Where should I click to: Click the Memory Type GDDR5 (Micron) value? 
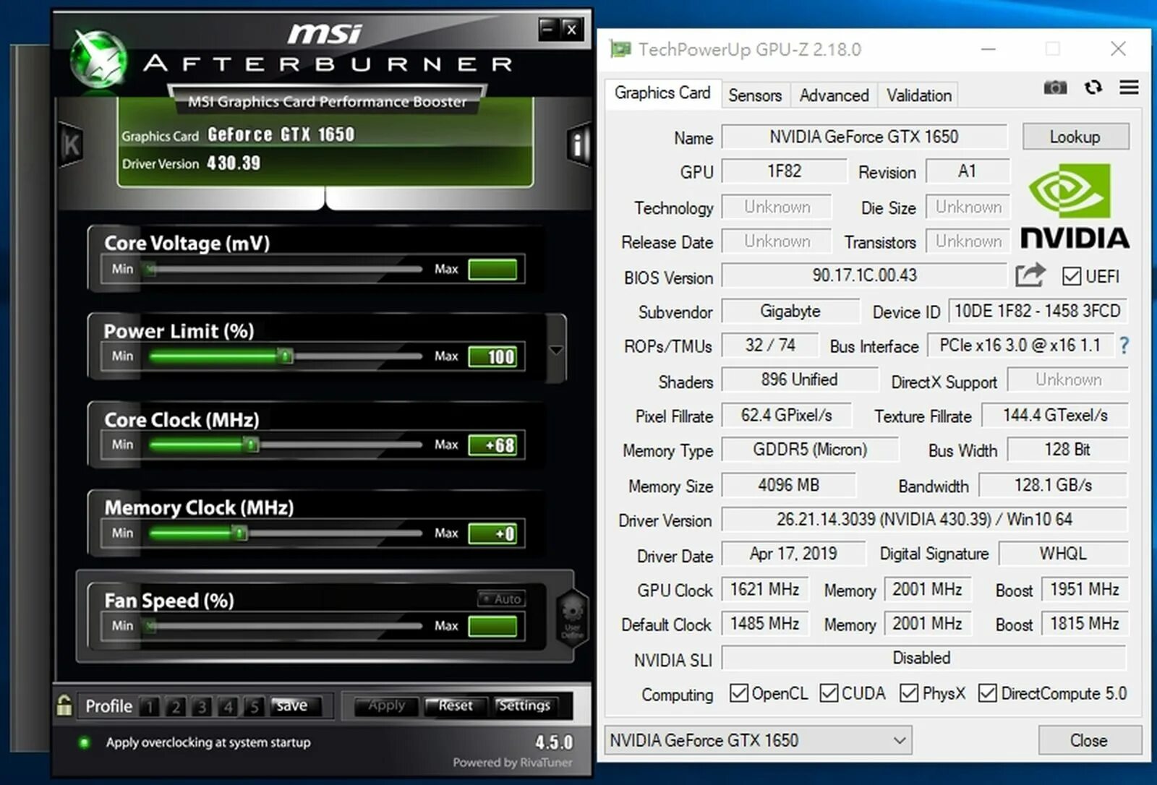pyautogui.click(x=810, y=450)
